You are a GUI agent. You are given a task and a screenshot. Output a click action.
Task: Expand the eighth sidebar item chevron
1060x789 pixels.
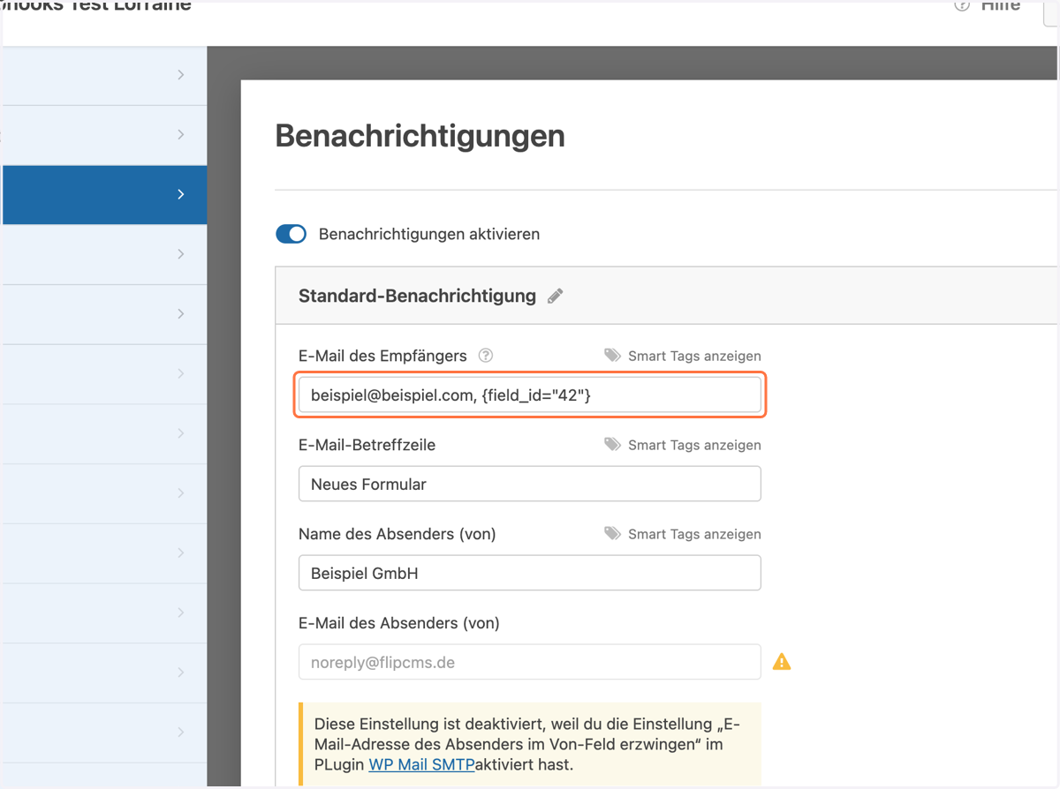(x=180, y=492)
